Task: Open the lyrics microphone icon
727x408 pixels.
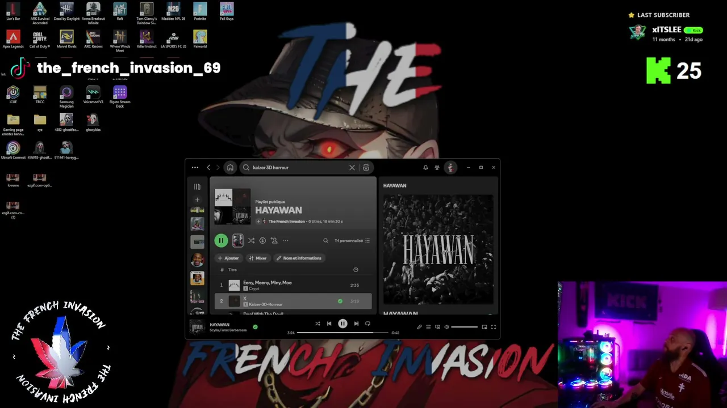Action: (x=419, y=327)
